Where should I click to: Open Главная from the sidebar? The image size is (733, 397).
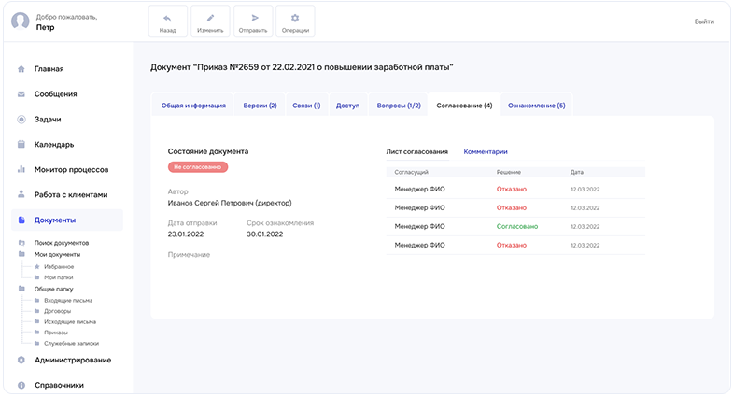tap(49, 69)
